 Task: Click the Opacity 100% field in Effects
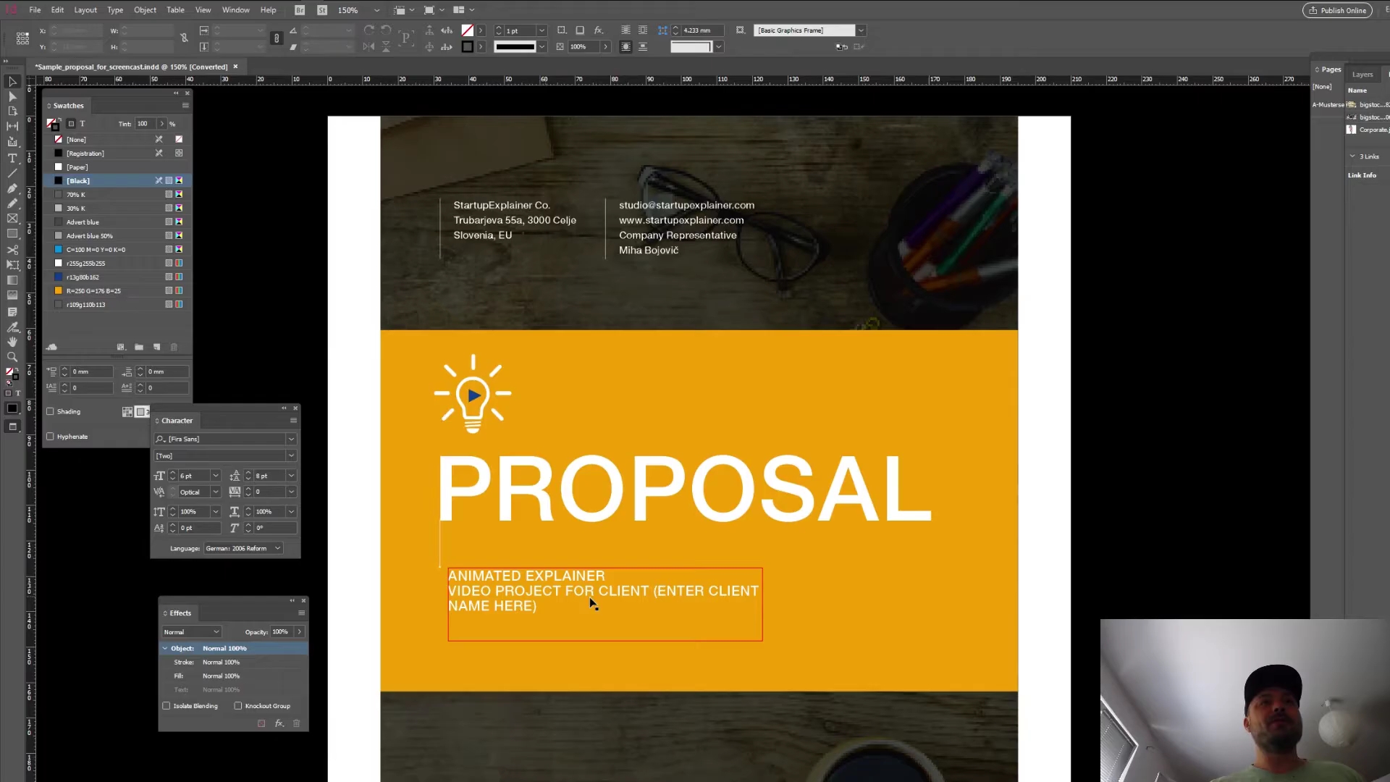(282, 632)
